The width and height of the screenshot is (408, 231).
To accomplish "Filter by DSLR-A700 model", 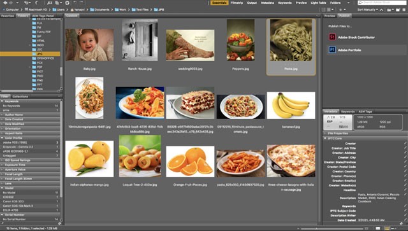I will coord(30,210).
